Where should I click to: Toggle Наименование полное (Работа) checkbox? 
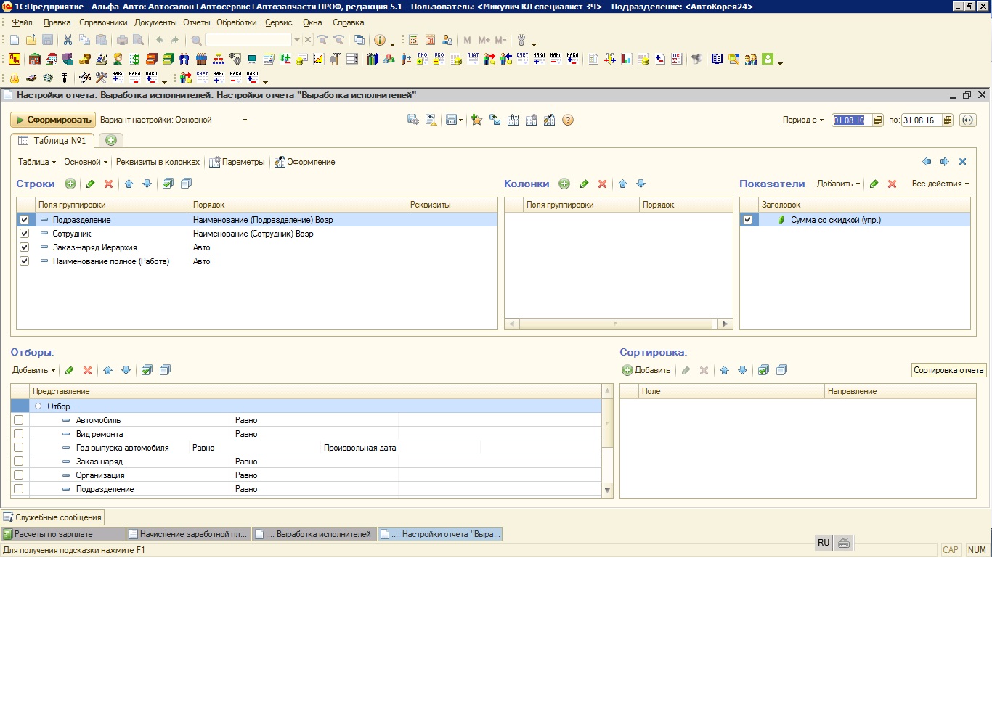point(24,261)
